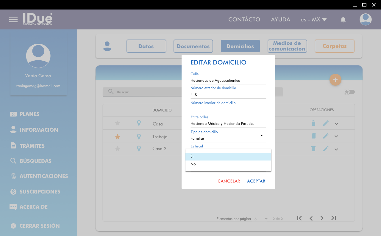381x236 pixels.
Task: Go to the next page arrow
Action: [322, 218]
